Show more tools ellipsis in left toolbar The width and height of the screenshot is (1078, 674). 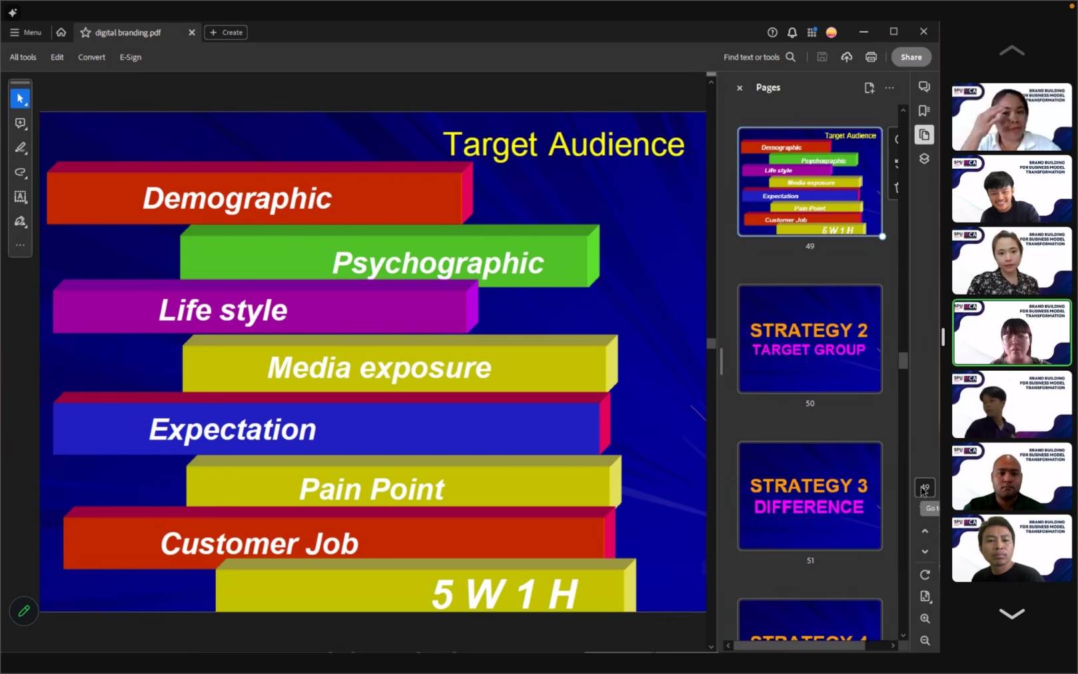coord(20,245)
